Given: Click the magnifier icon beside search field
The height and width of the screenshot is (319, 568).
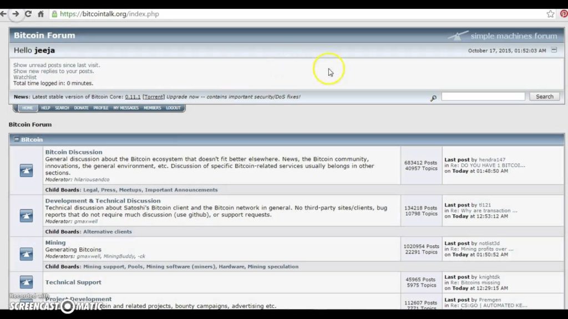Looking at the screenshot, I should (433, 98).
